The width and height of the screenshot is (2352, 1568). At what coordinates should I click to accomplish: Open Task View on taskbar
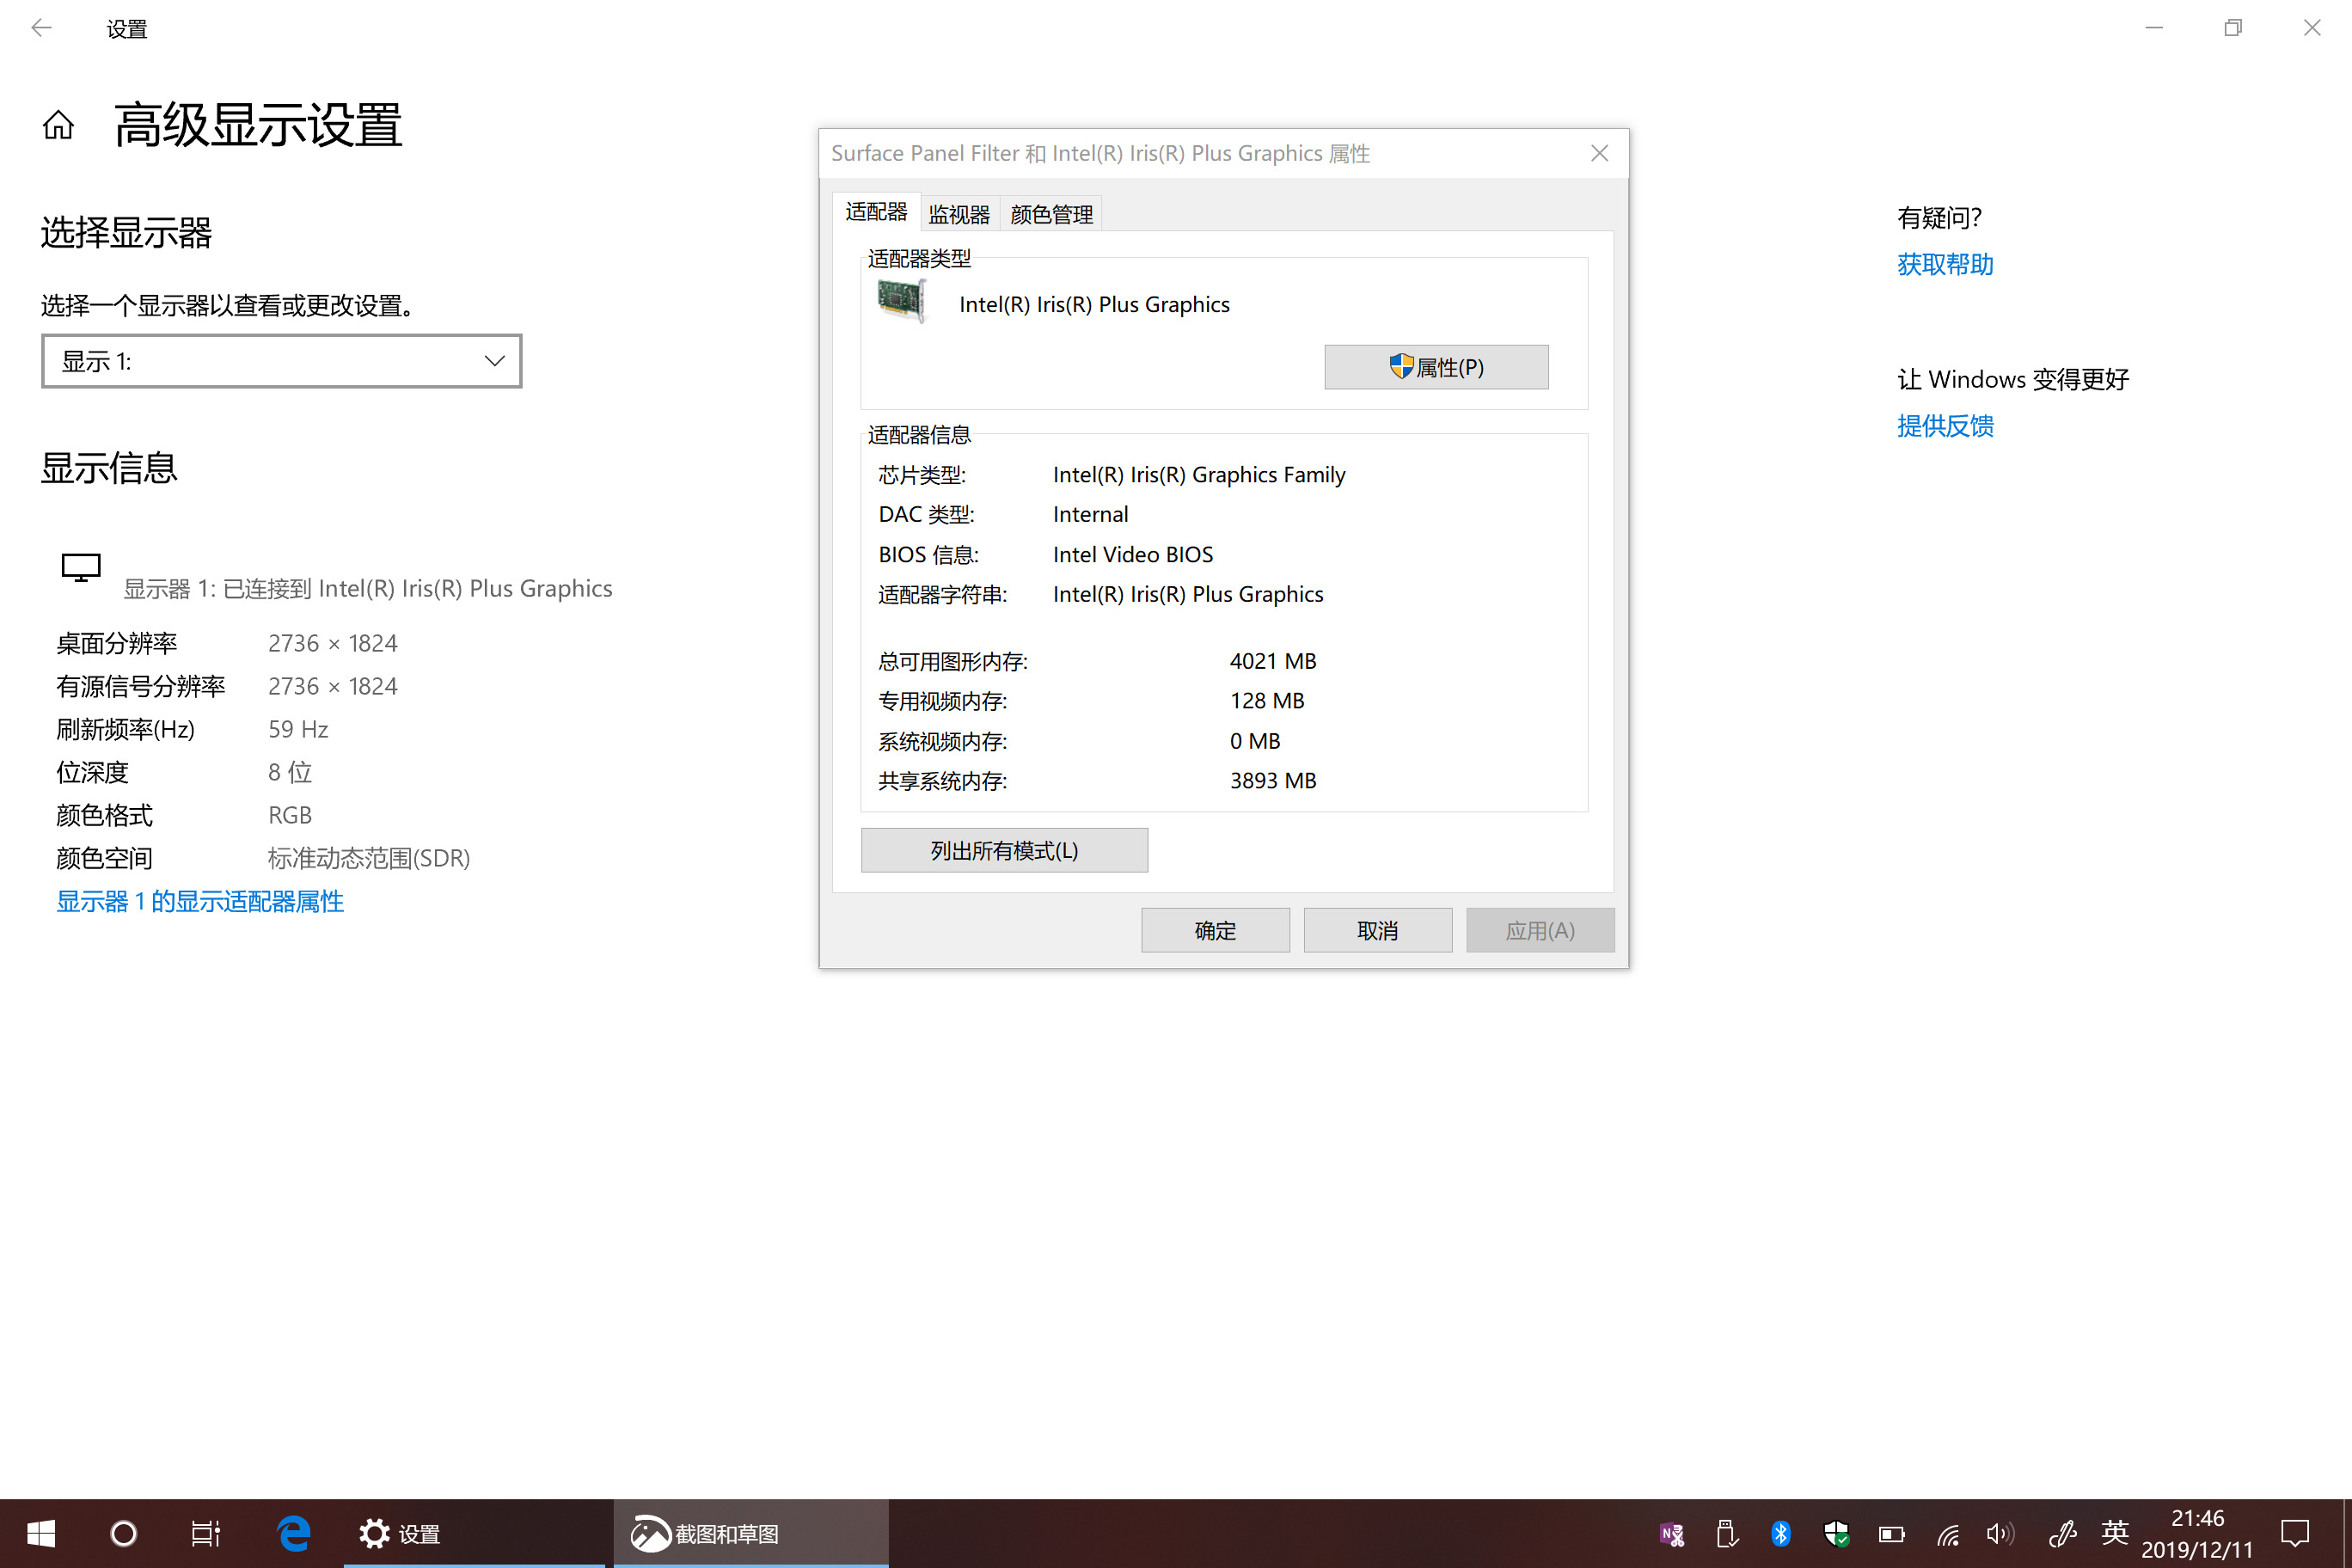[206, 1533]
